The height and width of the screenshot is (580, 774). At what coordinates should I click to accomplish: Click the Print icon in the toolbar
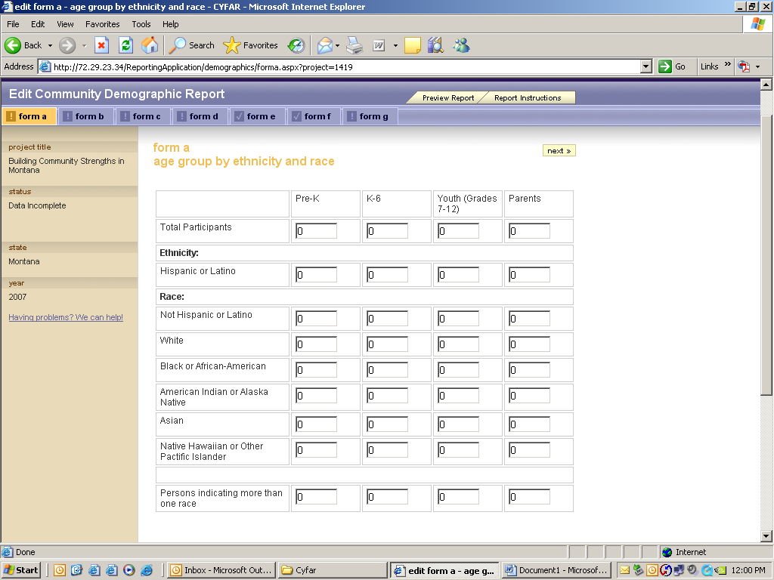354,45
